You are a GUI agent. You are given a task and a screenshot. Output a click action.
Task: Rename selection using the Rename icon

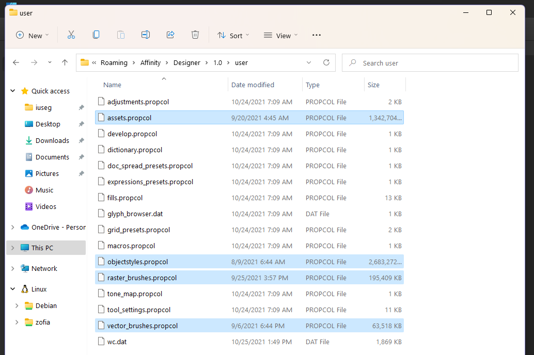(x=145, y=35)
